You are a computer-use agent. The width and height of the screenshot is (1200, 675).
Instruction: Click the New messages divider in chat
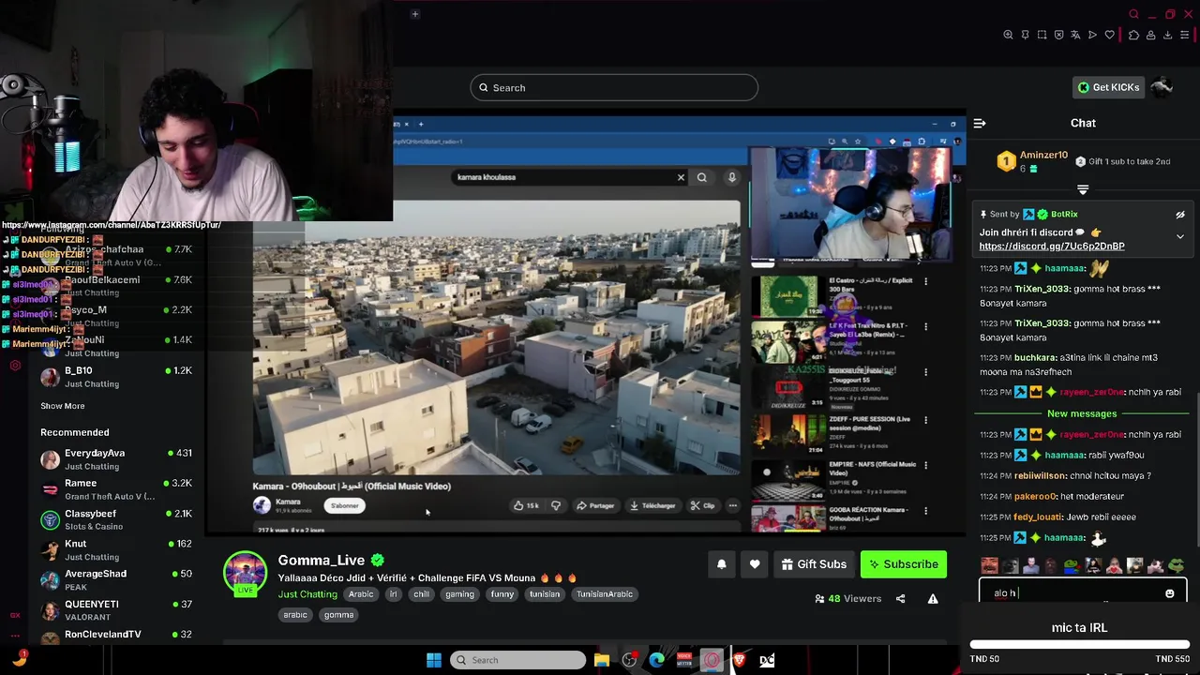(x=1082, y=413)
